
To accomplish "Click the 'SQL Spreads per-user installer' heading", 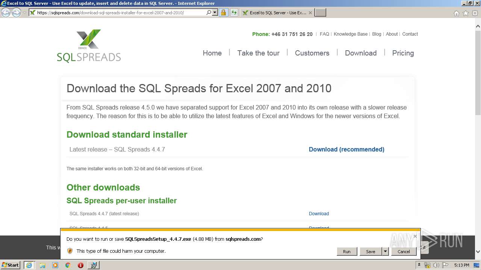I will pos(122,201).
